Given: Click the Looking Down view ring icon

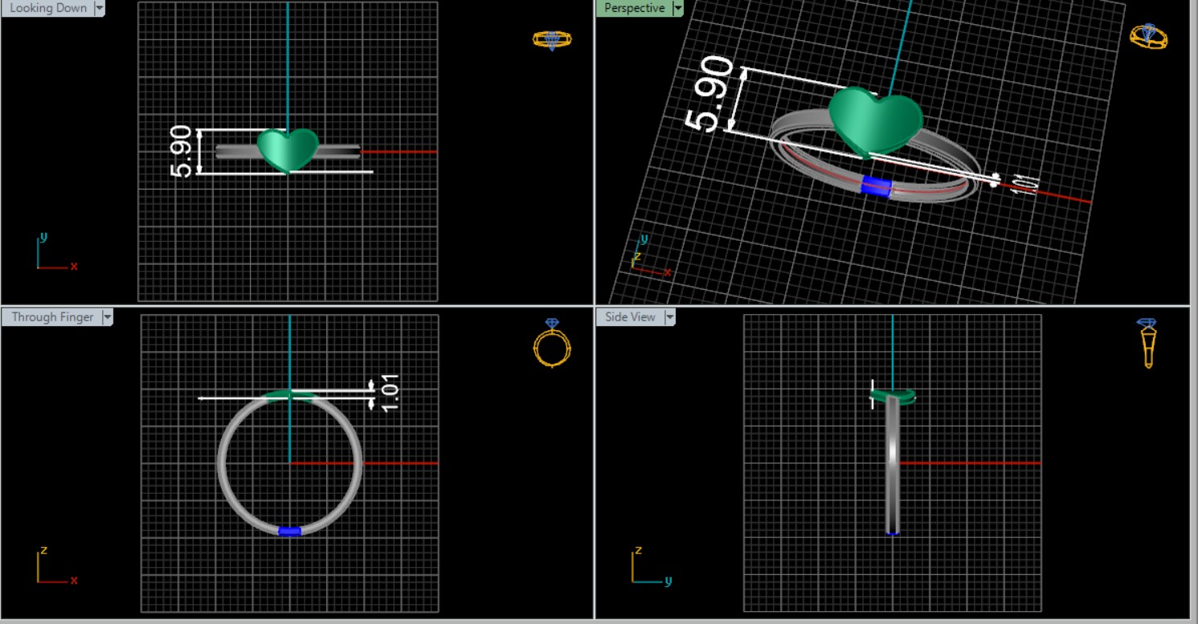Looking at the screenshot, I should [552, 39].
